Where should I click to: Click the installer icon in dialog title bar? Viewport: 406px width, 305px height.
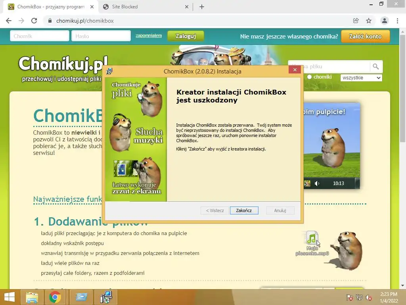[109, 71]
